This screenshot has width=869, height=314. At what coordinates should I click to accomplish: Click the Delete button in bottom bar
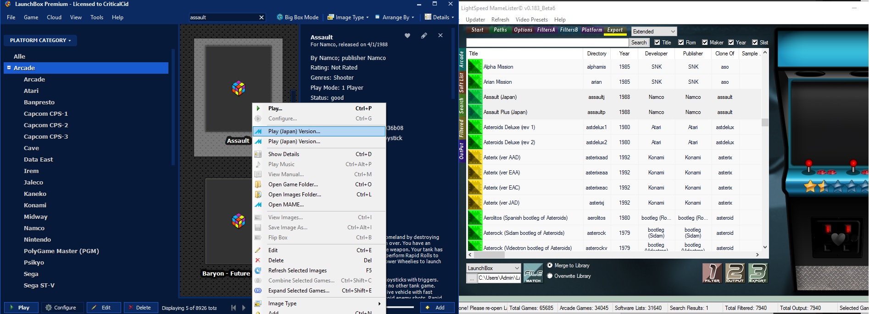tap(140, 308)
